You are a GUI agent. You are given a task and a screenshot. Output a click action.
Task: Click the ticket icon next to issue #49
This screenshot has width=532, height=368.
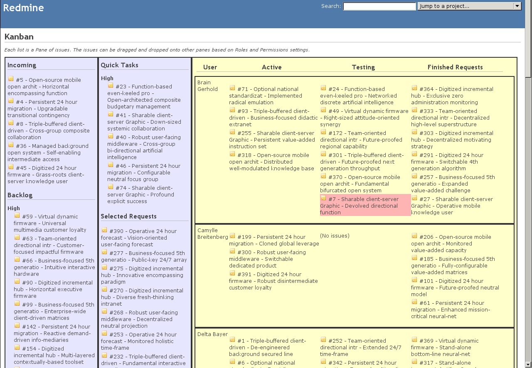pos(323,110)
